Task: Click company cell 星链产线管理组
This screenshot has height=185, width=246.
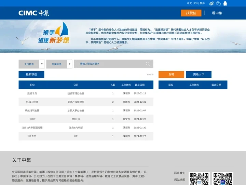Action: click(76, 102)
